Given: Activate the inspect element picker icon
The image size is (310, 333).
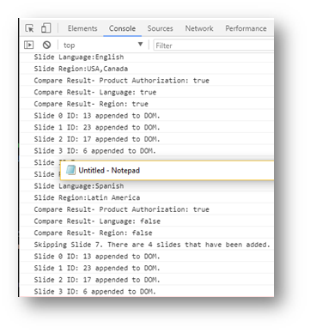Looking at the screenshot, I should (29, 28).
